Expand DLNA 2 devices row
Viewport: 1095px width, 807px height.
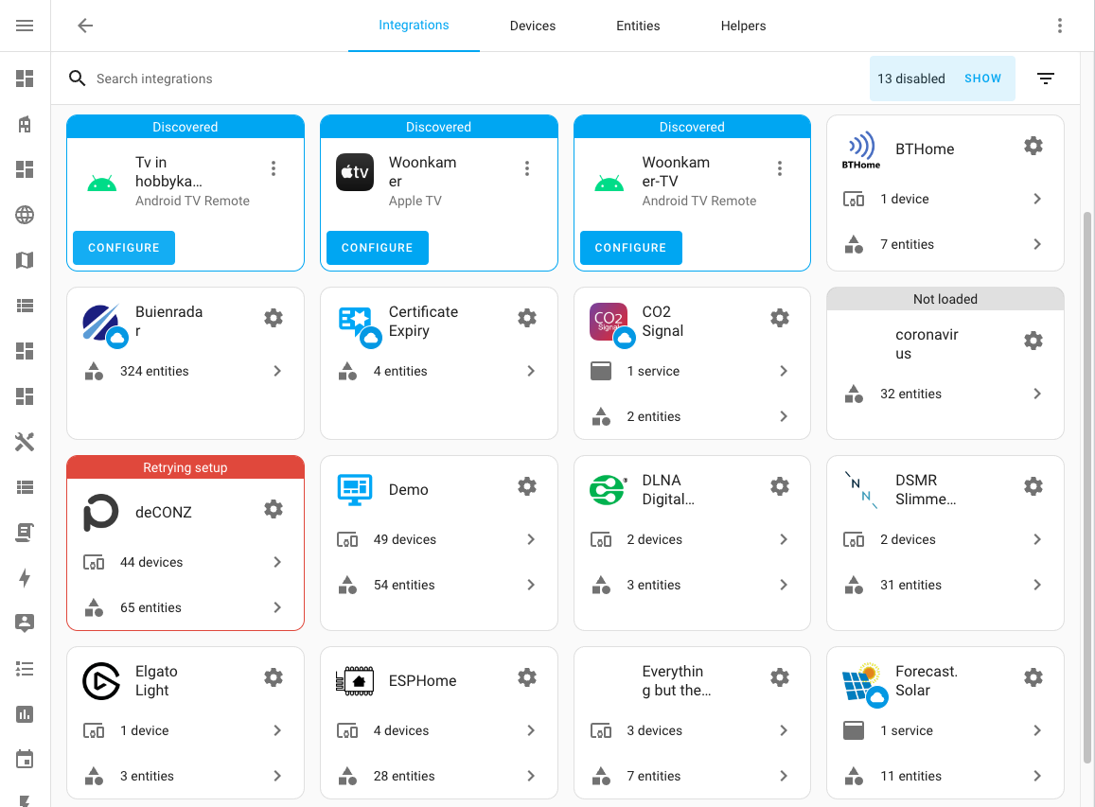click(x=692, y=539)
